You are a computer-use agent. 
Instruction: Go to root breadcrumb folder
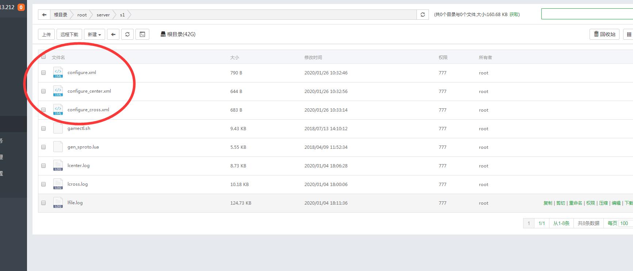[82, 15]
